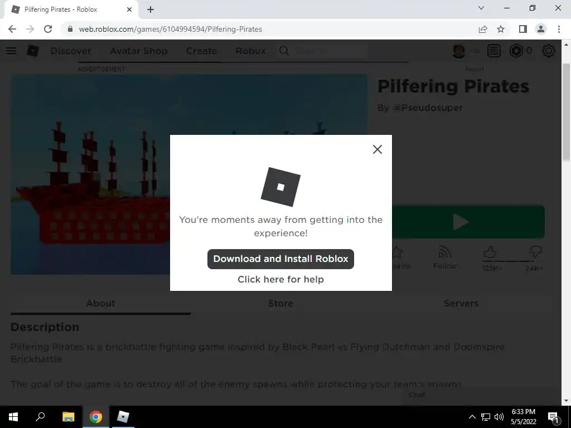The height and width of the screenshot is (428, 571).
Task: Share this page icon in address bar
Action: click(483, 29)
